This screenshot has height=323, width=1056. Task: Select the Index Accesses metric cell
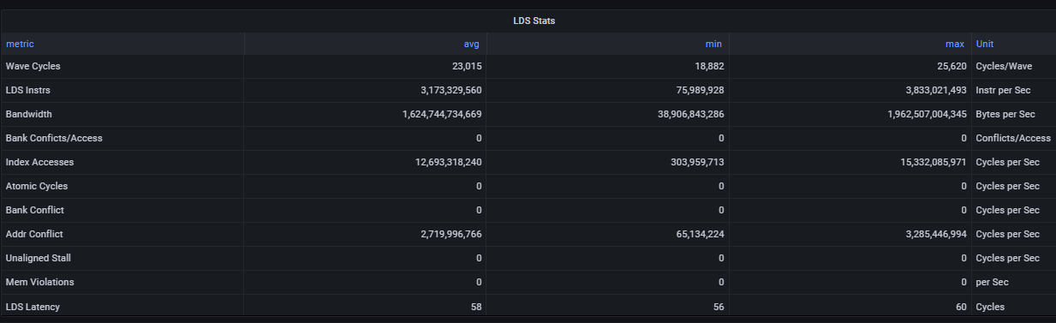coord(122,162)
